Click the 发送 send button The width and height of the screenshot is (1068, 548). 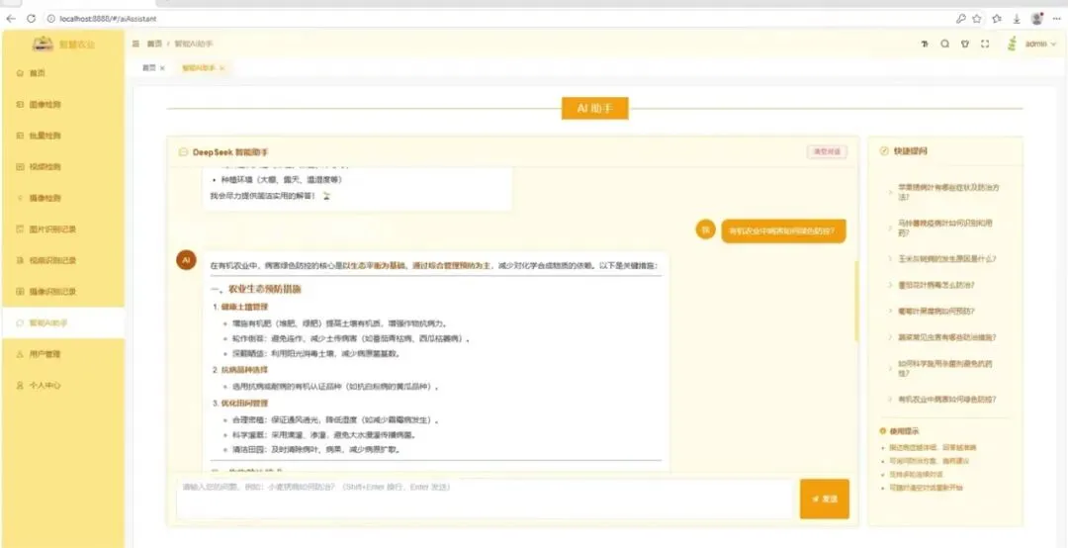(x=824, y=499)
